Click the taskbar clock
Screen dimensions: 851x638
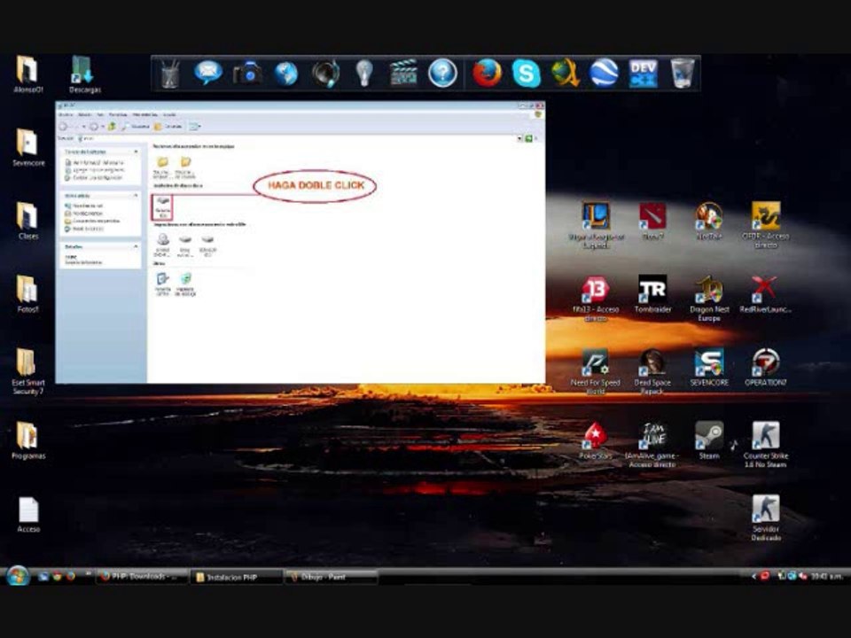tap(826, 576)
